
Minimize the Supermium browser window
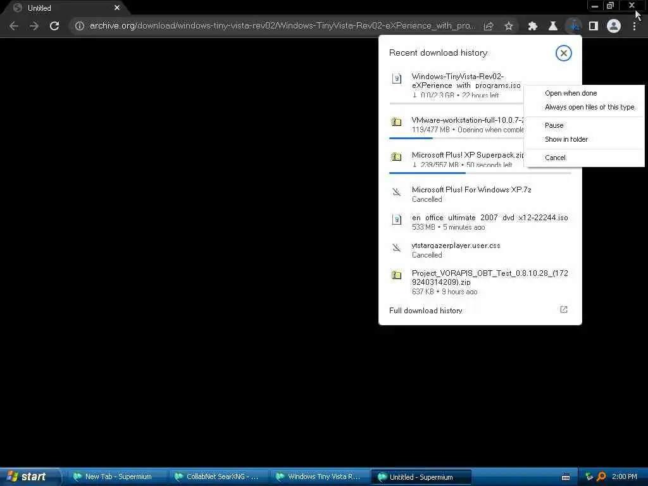click(x=595, y=6)
